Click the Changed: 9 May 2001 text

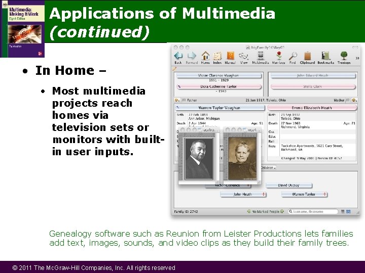click(298, 158)
